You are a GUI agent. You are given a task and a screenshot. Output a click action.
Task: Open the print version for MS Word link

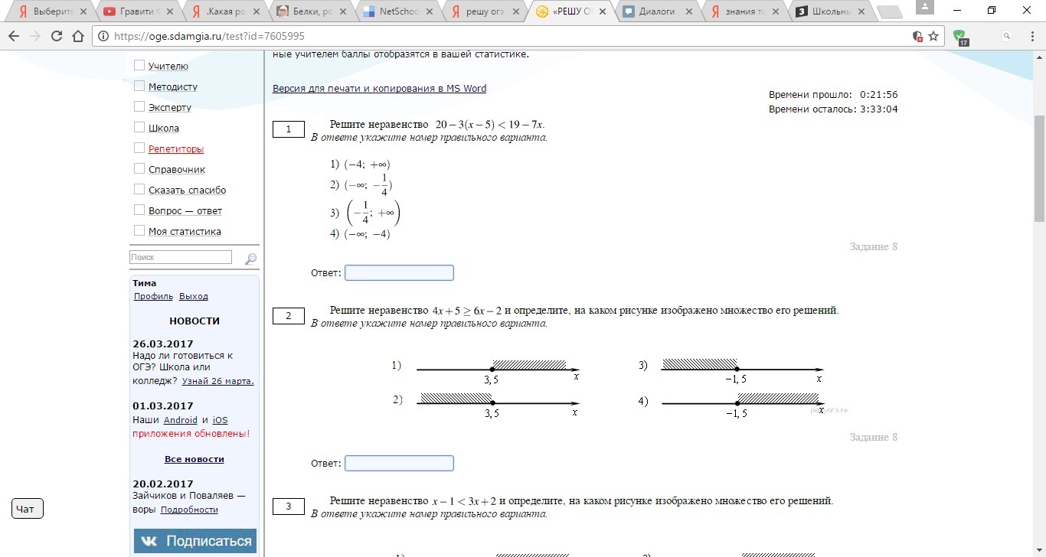379,89
